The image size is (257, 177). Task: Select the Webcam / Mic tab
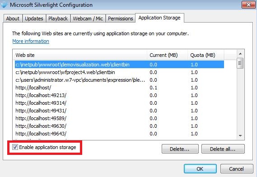click(88, 19)
